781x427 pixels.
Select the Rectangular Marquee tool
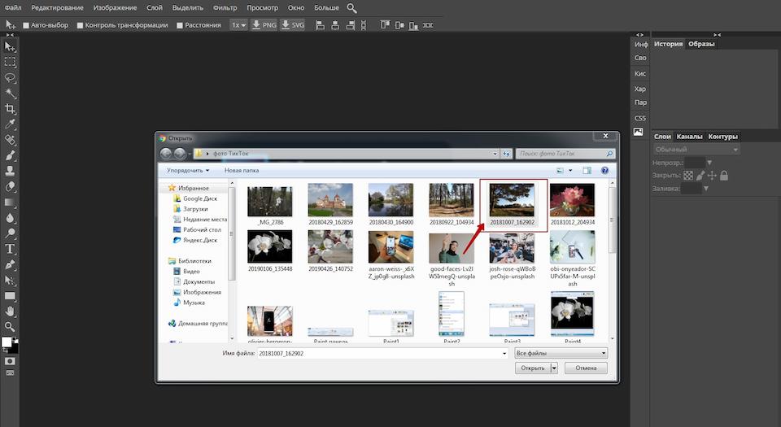click(10, 62)
